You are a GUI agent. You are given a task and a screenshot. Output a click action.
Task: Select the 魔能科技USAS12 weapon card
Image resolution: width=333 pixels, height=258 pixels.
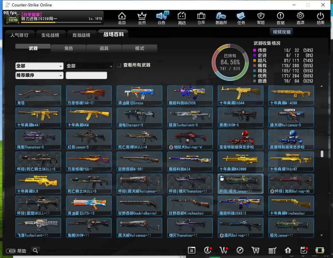click(x=240, y=206)
